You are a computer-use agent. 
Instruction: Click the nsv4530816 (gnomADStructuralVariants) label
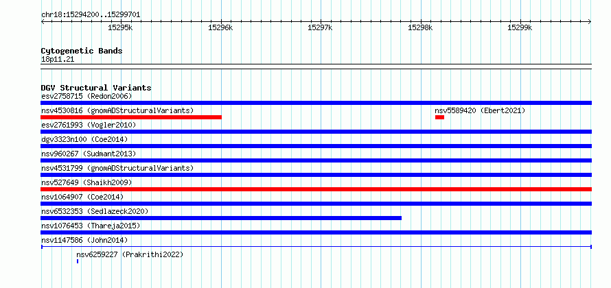pyautogui.click(x=117, y=110)
